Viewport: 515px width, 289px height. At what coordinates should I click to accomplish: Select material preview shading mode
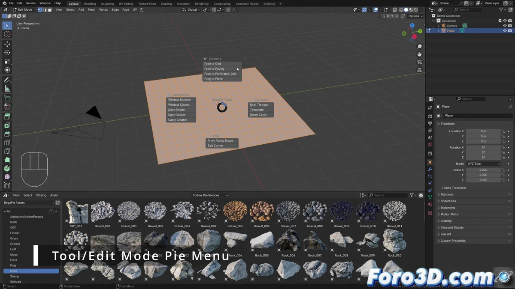pyautogui.click(x=411, y=9)
